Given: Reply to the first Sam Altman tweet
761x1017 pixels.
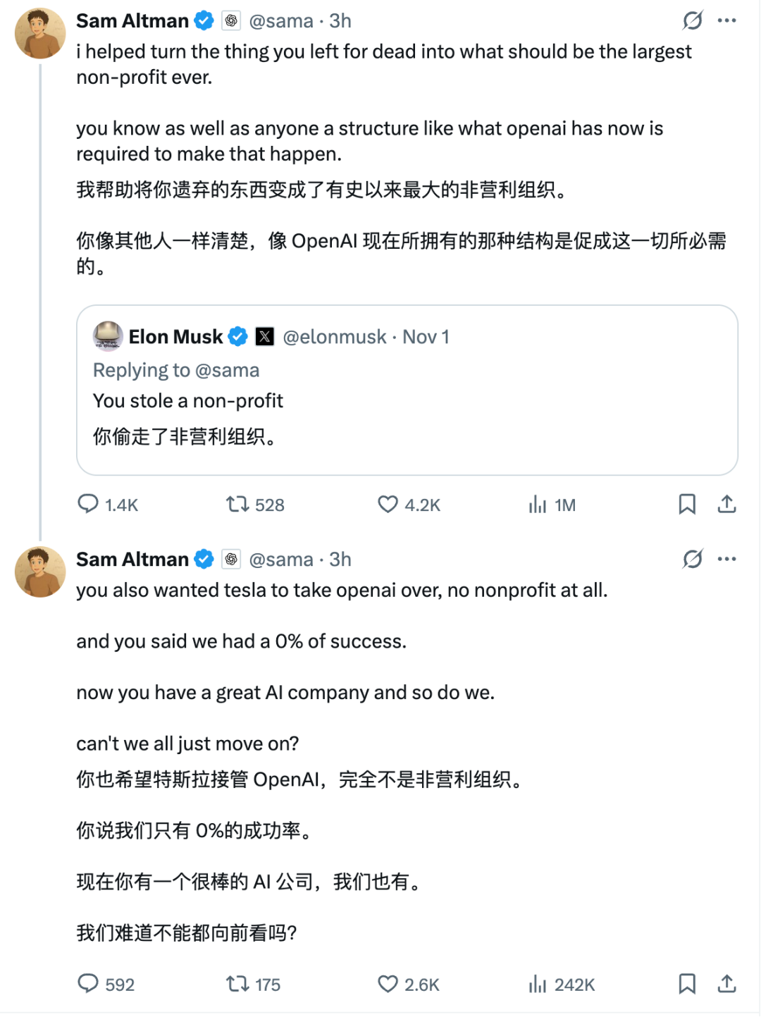Looking at the screenshot, I should pyautogui.click(x=88, y=504).
